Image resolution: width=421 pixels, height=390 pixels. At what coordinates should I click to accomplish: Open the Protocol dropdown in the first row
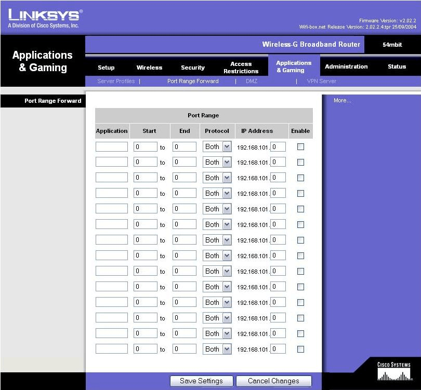(217, 147)
